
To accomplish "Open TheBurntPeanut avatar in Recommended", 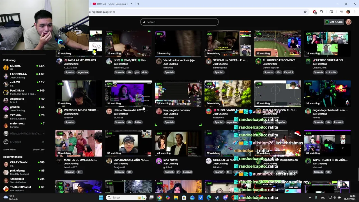I will click(6, 189).
